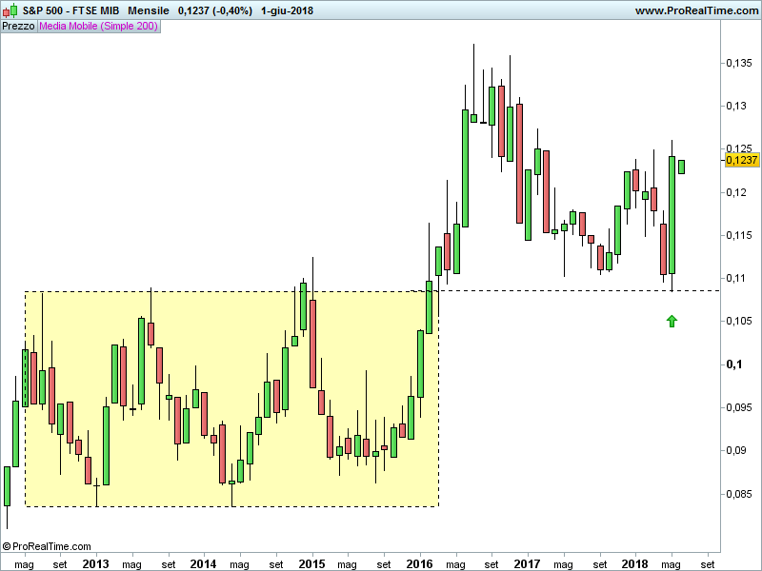The width and height of the screenshot is (762, 571).
Task: Click the 2014 year label on time axis
Action: click(x=203, y=563)
